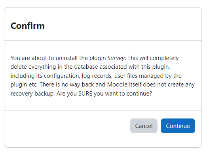Click the warning message paragraph

click(103, 76)
